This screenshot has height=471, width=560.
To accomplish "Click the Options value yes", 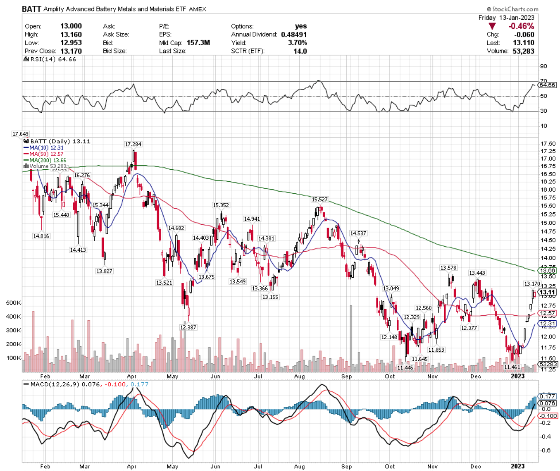I will tap(301, 26).
